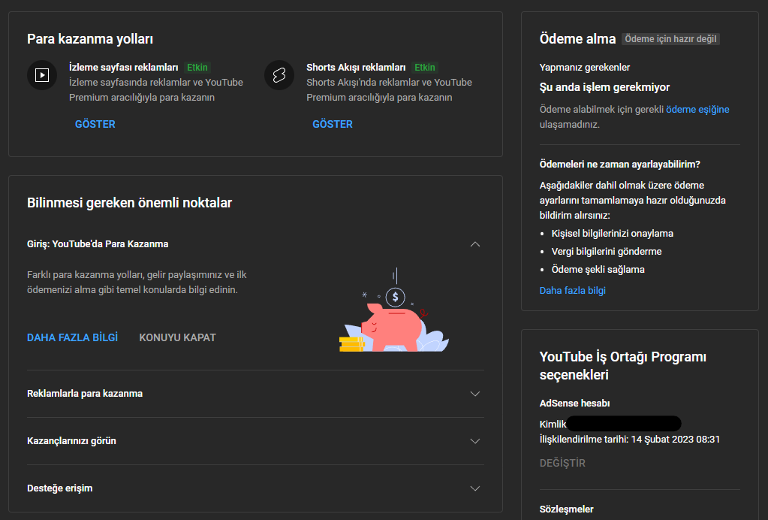Click GÖSTER under İzleme sayfası reklamları
The image size is (768, 520).
95,124
